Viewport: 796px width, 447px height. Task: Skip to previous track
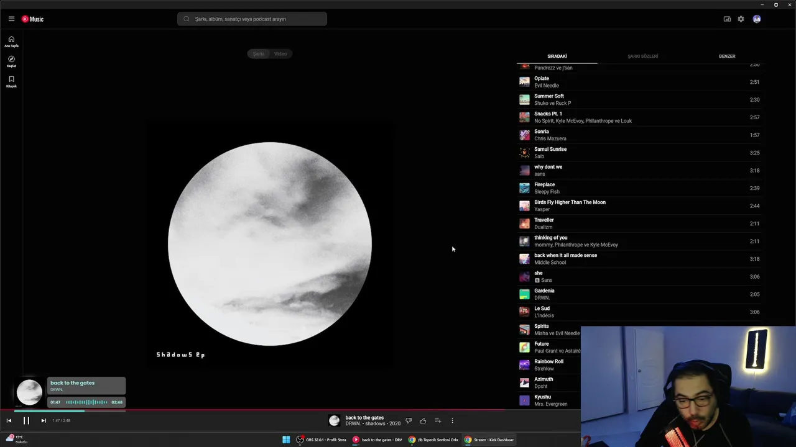tap(9, 420)
